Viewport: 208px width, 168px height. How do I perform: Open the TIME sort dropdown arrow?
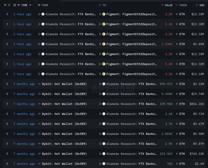(30, 5)
